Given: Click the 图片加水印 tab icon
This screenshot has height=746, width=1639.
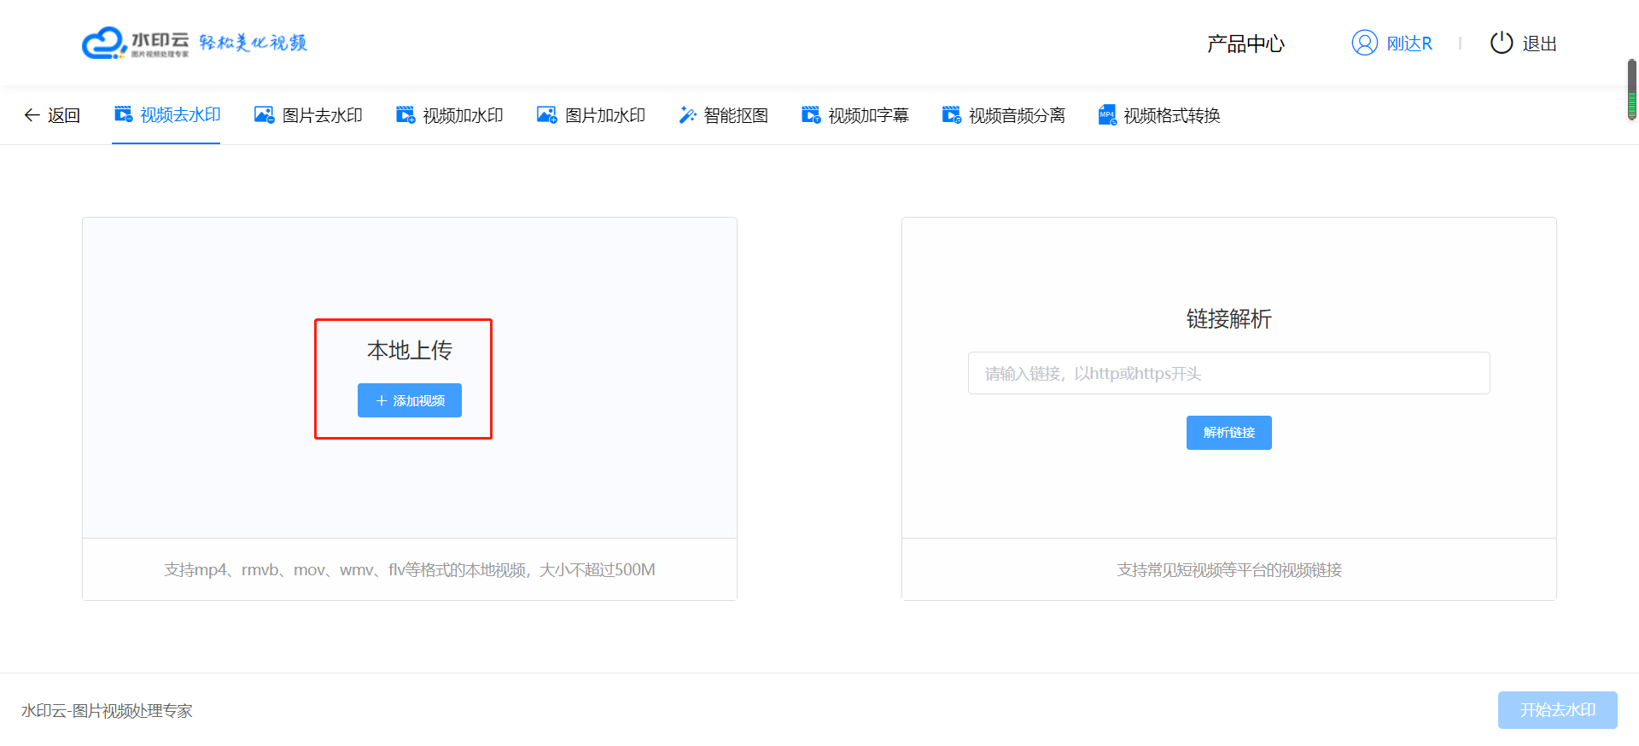Looking at the screenshot, I should (546, 114).
